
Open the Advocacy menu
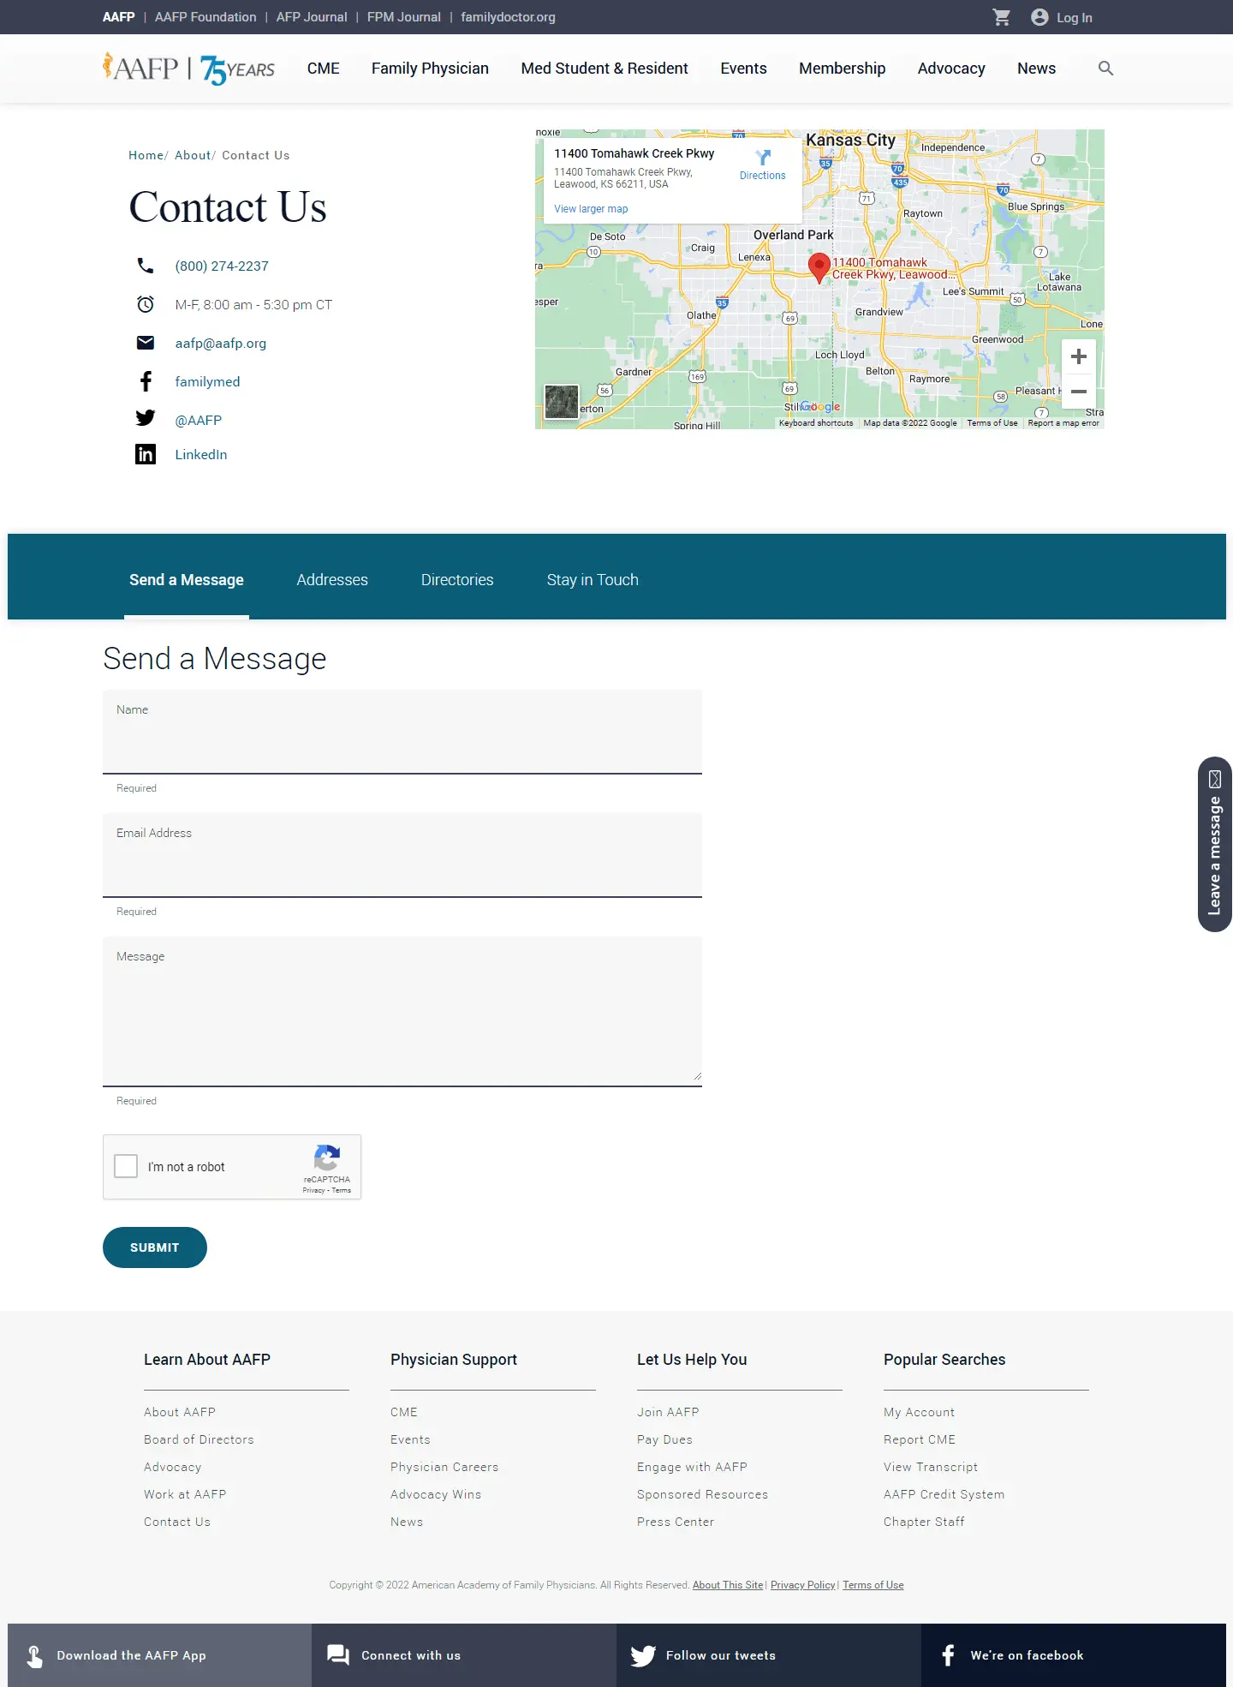951,69
